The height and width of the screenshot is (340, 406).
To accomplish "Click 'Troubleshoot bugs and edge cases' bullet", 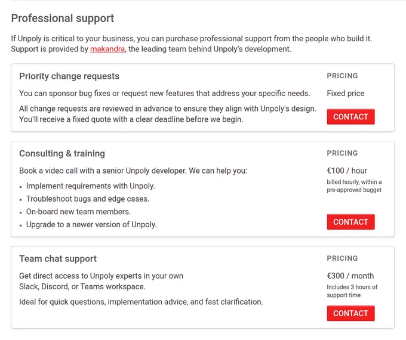I will point(88,199).
